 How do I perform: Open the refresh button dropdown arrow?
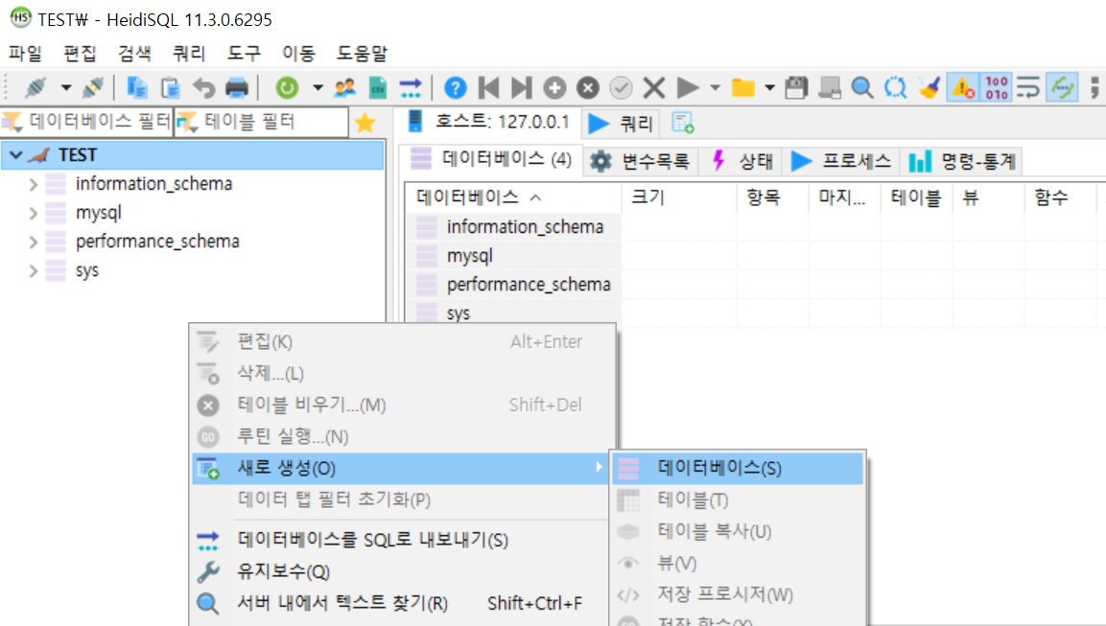tap(318, 88)
